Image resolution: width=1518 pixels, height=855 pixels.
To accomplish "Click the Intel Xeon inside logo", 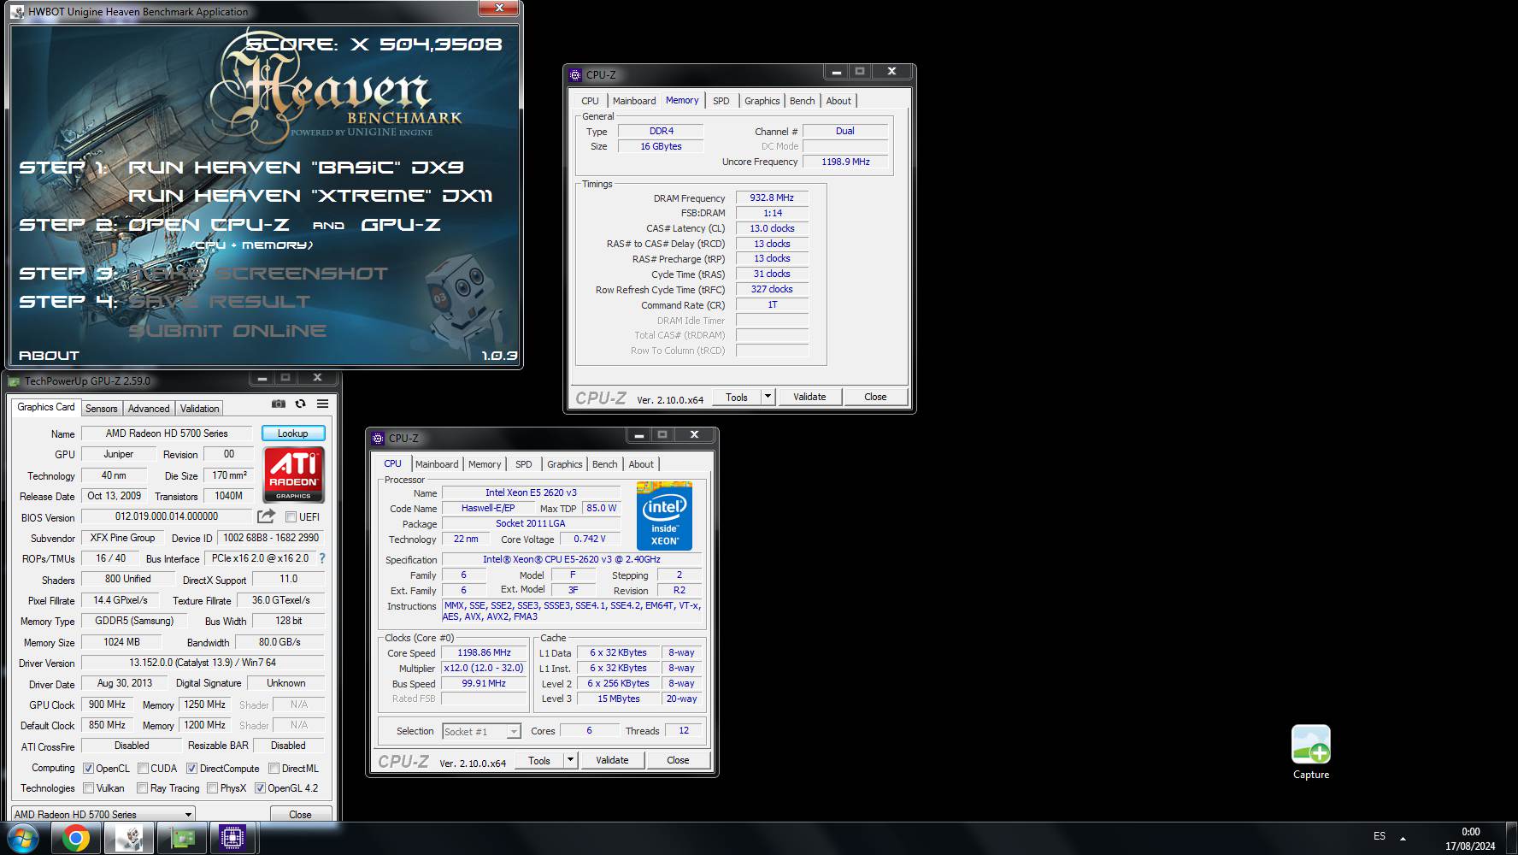I will [x=664, y=516].
